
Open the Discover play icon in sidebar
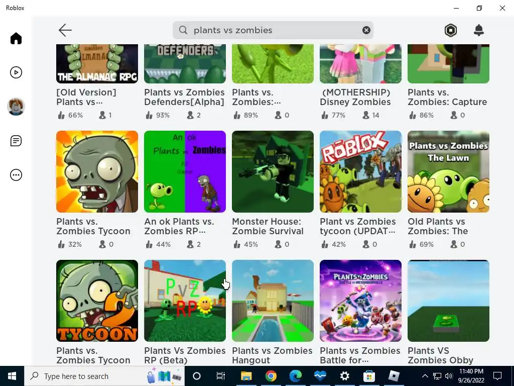16,72
